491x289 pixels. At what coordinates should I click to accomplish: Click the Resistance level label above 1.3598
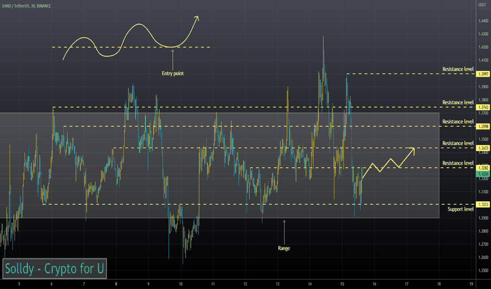click(x=458, y=121)
